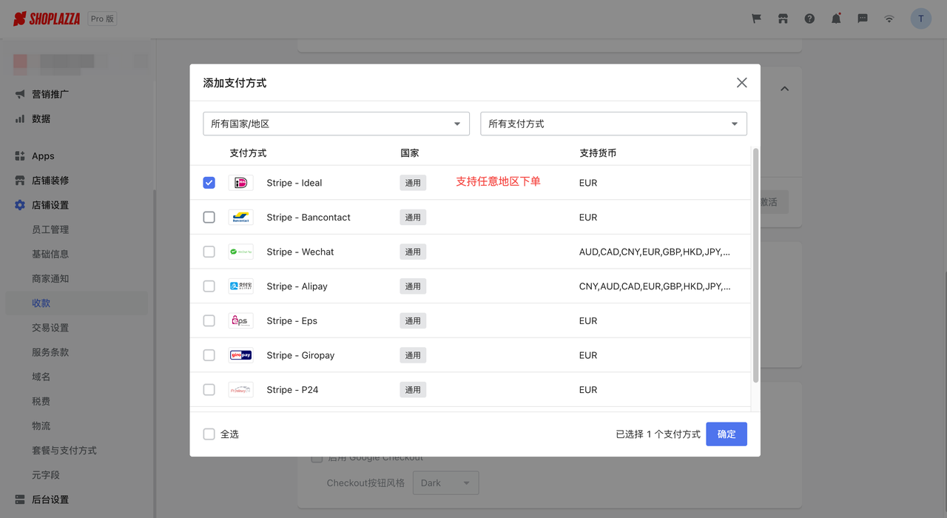Click the 国家 column header

click(x=410, y=153)
